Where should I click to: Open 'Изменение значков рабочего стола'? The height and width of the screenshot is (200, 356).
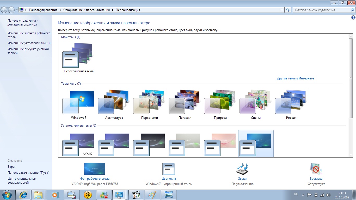(29, 35)
